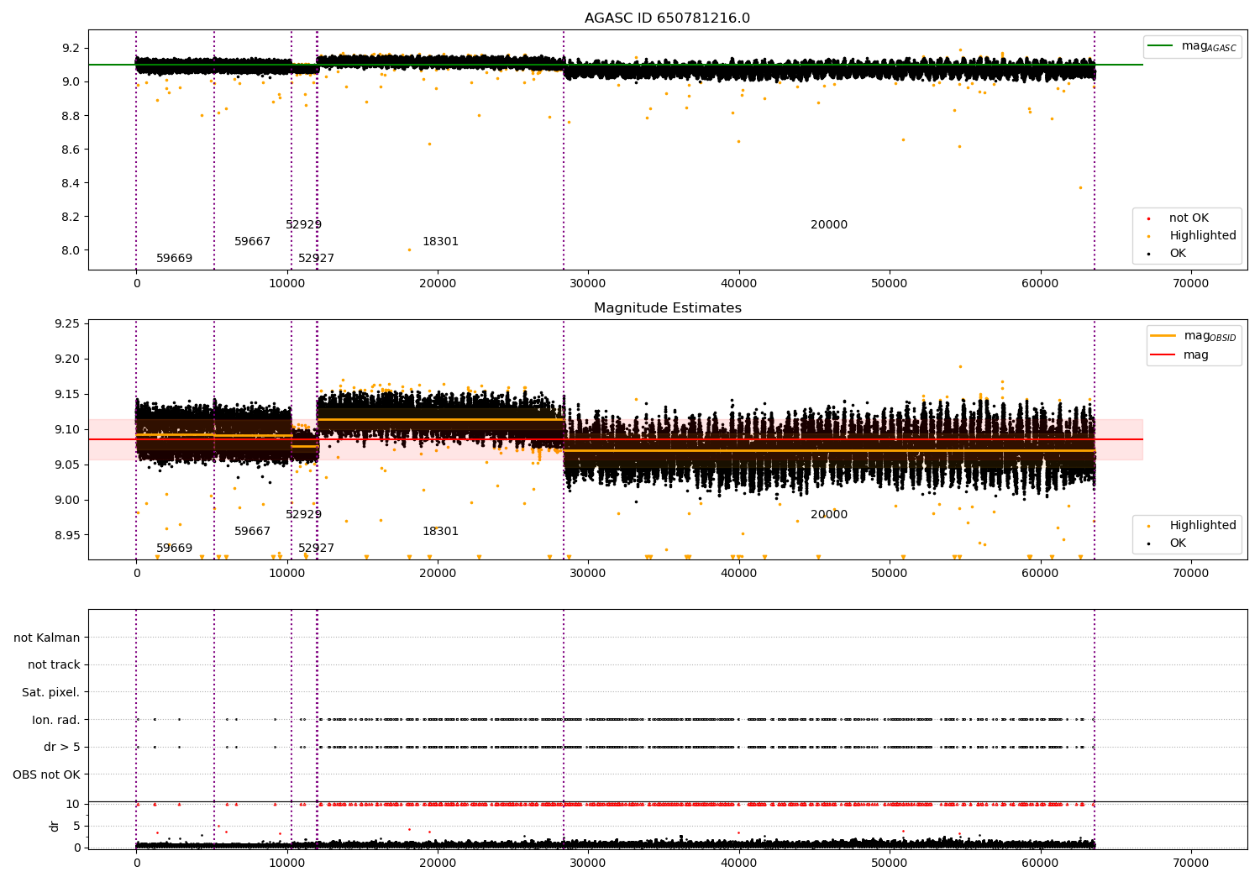Click obsid label 52929 in the top plot
The image size is (1260, 882).
(x=304, y=225)
